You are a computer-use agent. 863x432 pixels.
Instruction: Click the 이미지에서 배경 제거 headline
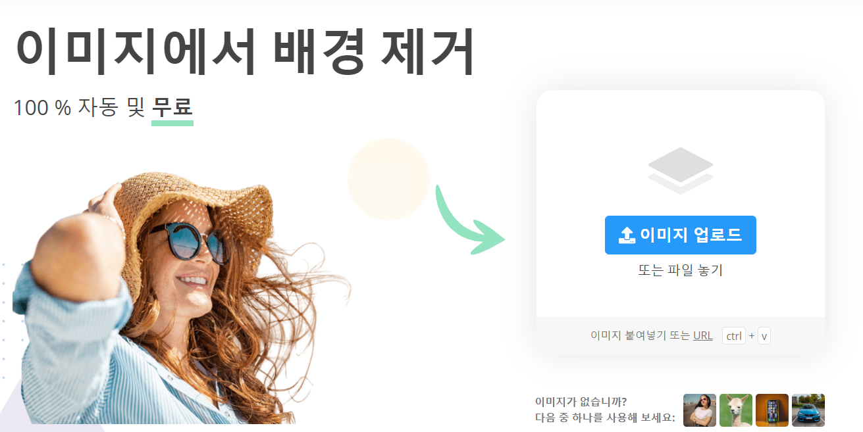coord(244,52)
